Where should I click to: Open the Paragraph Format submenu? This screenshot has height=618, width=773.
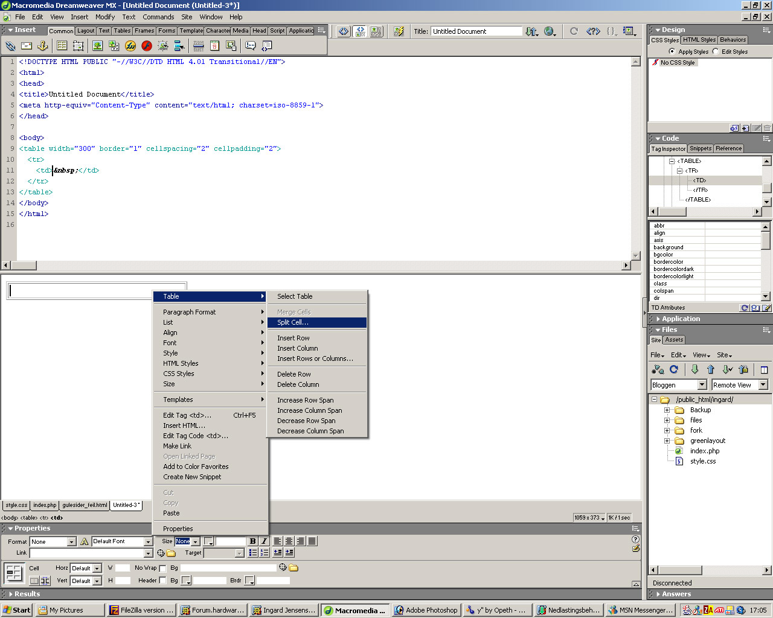[x=210, y=313]
